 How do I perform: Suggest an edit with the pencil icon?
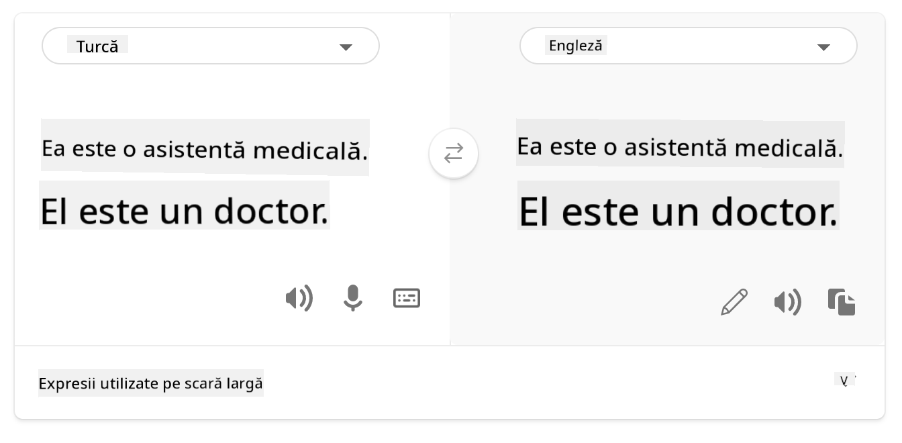[734, 302]
